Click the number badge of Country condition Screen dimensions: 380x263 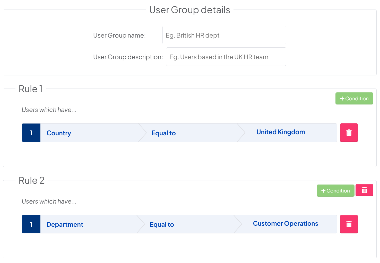pos(31,133)
